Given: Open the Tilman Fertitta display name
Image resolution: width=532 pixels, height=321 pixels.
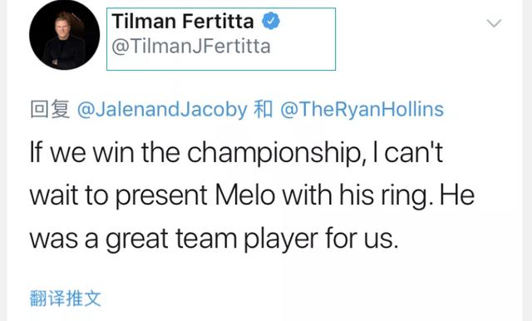Looking at the screenshot, I should 183,21.
